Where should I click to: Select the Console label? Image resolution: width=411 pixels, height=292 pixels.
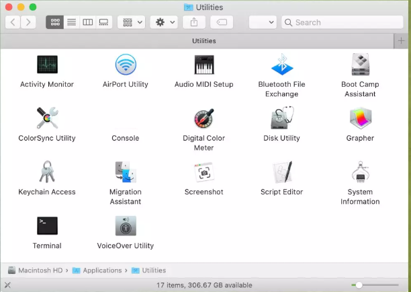(126, 138)
